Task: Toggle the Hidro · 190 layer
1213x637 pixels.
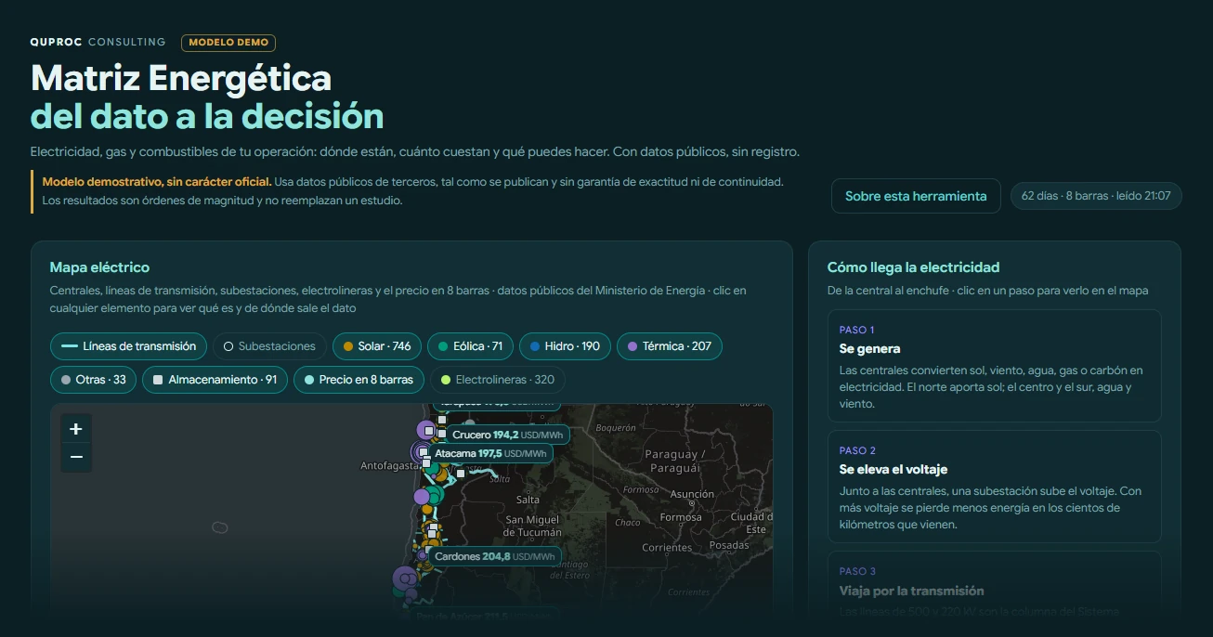Action: click(565, 346)
